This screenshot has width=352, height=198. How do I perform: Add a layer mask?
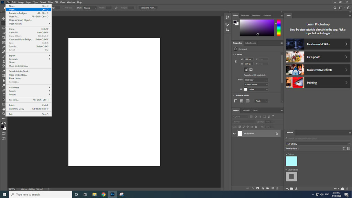click(x=257, y=188)
